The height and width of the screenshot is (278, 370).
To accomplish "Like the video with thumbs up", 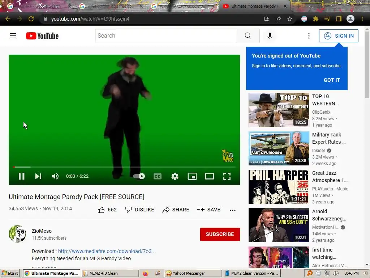I will (107, 210).
